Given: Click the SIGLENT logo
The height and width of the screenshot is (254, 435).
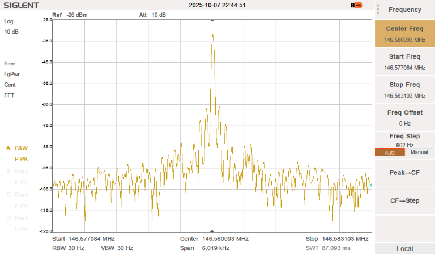Looking at the screenshot, I should pyautogui.click(x=22, y=6).
